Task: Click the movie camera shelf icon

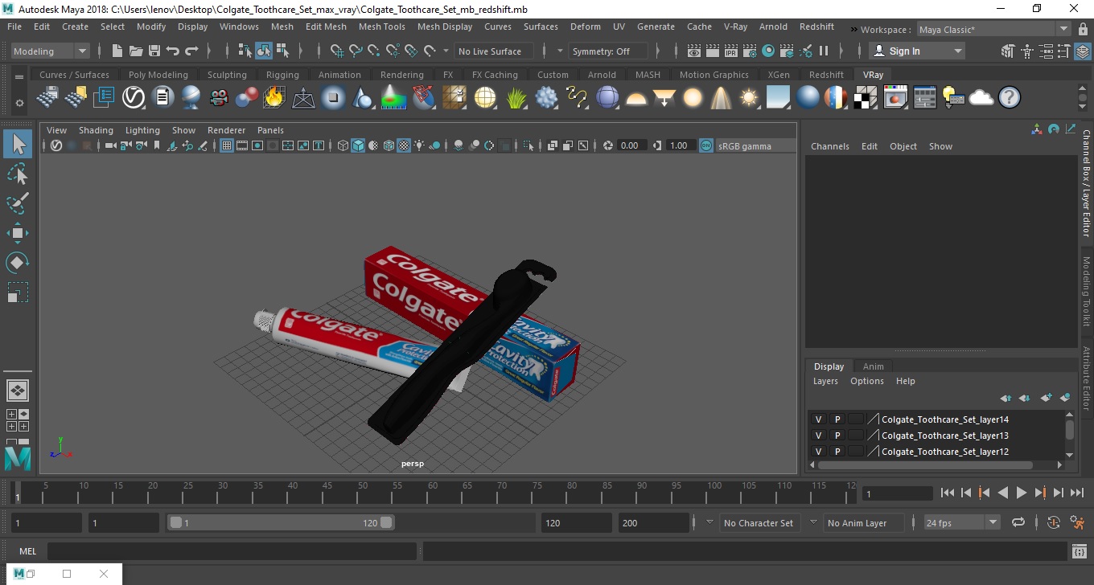Action: click(218, 98)
